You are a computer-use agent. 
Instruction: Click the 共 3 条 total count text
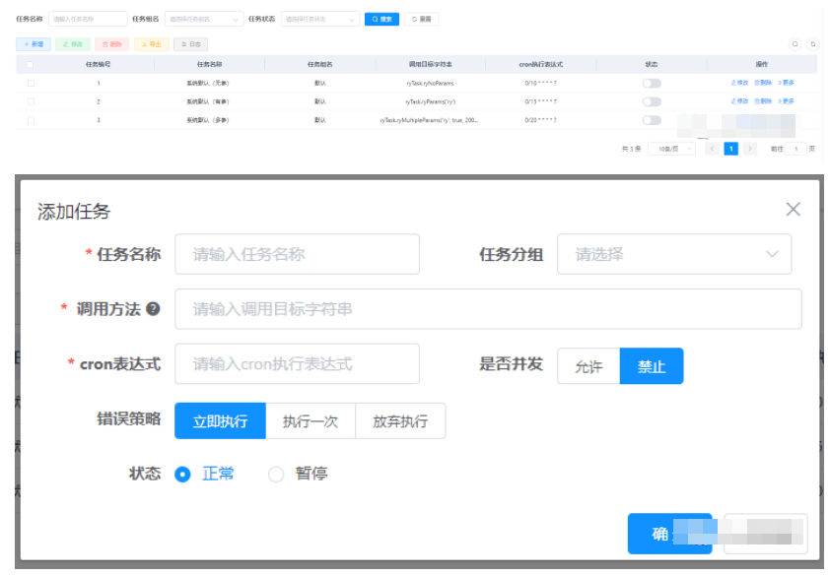(631, 149)
